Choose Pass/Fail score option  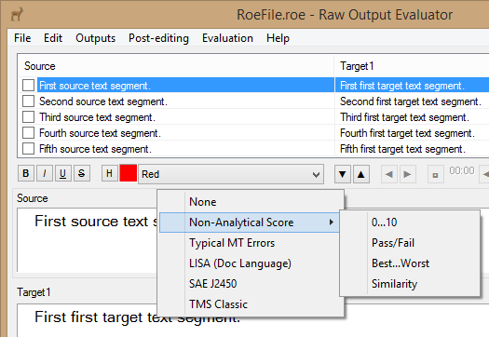410,243
